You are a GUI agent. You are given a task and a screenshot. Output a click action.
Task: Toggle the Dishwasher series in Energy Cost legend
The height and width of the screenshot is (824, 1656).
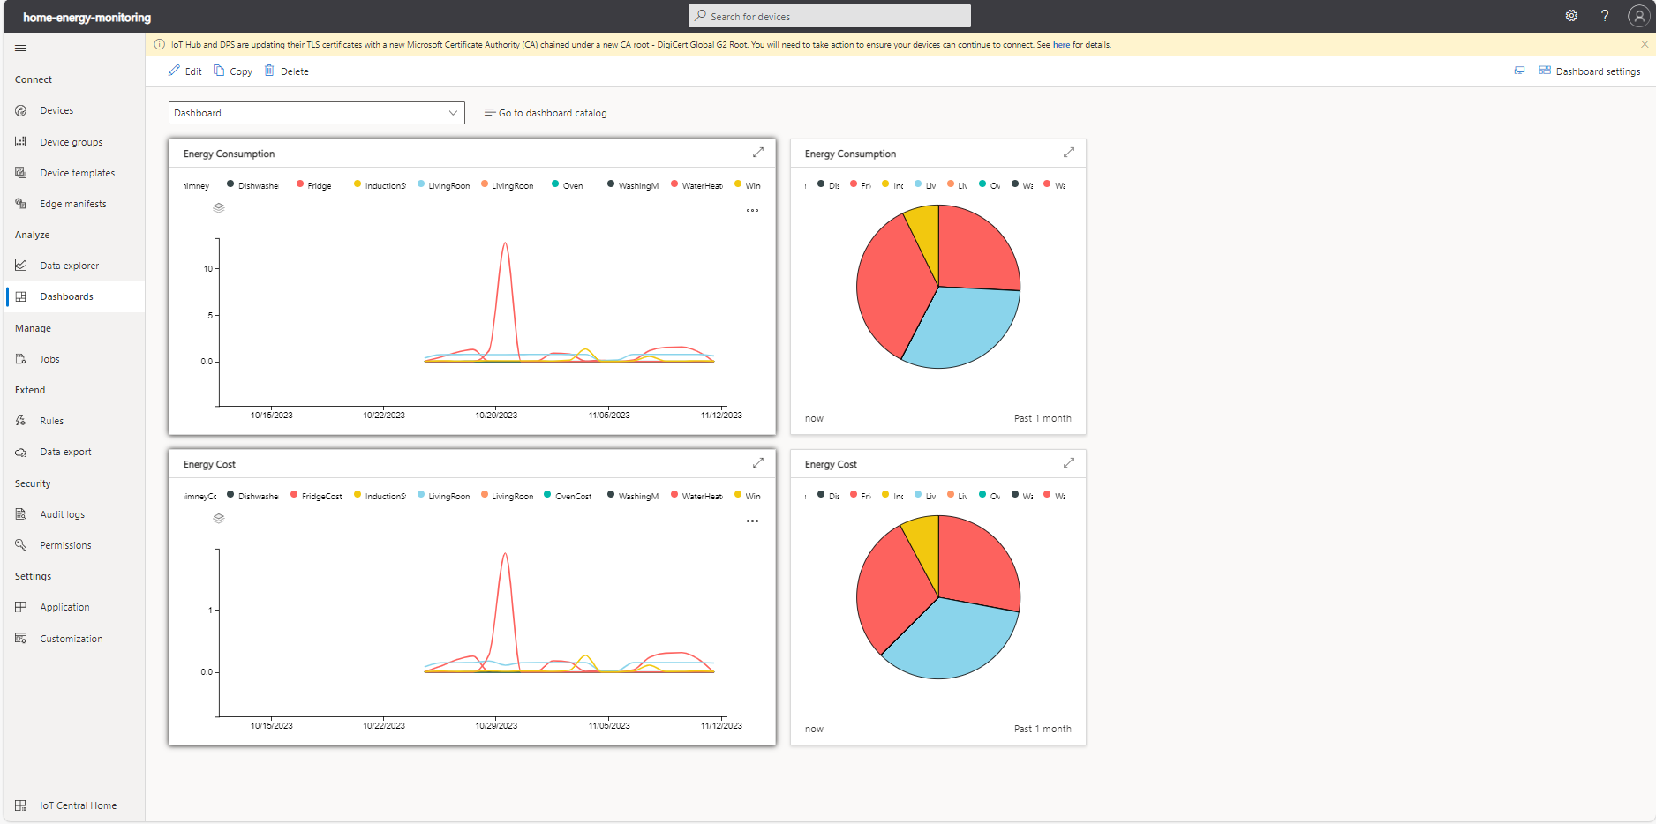(253, 495)
